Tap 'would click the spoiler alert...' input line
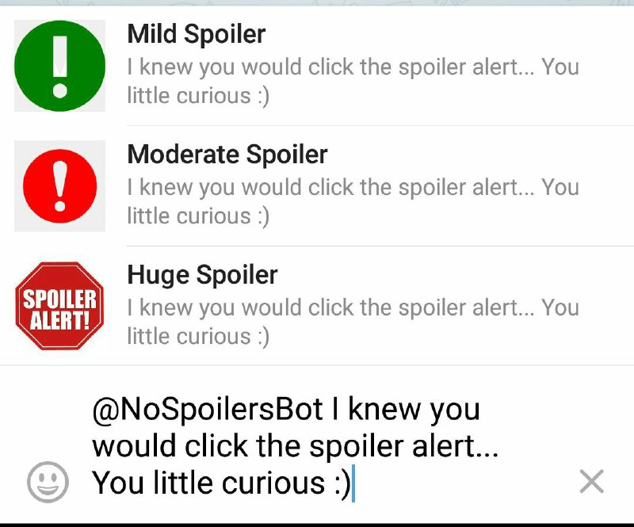 [295, 445]
